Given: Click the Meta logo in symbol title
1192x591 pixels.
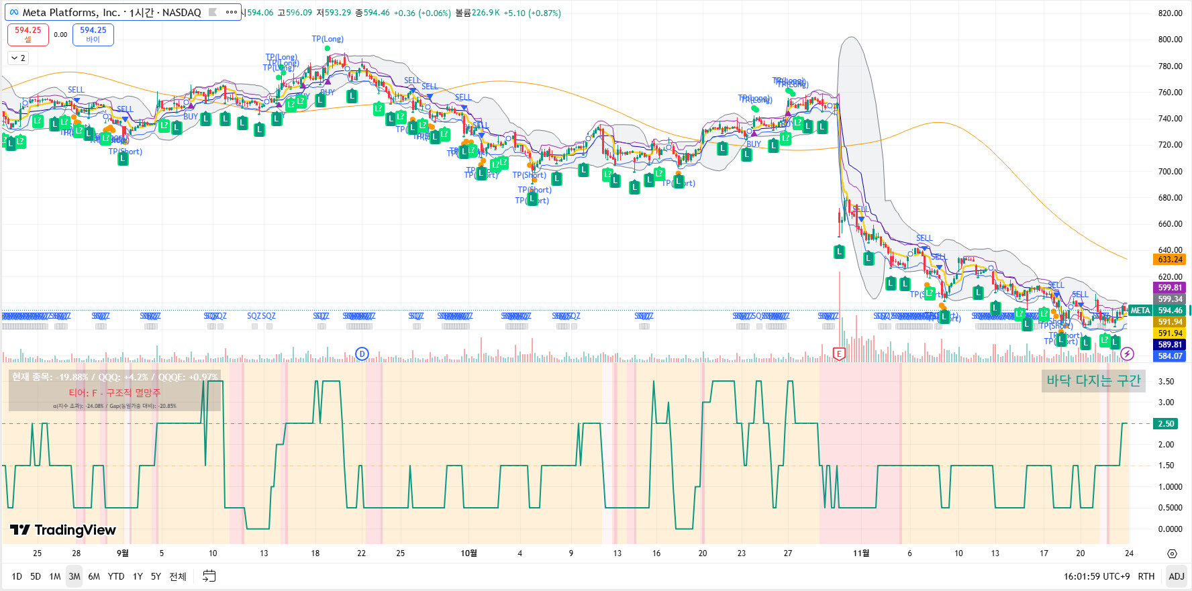Looking at the screenshot, I should coord(14,12).
